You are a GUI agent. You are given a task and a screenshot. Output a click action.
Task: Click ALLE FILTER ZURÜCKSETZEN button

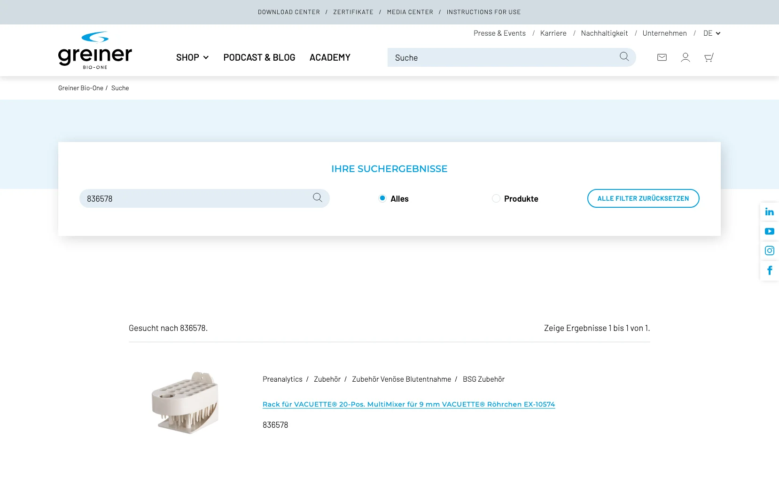coord(643,198)
